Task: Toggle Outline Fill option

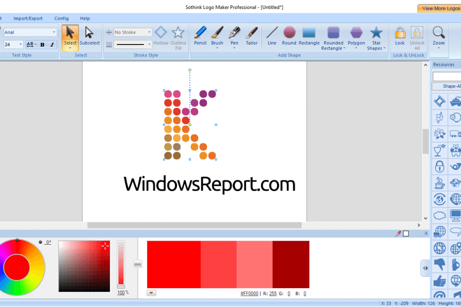Action: 178,38
